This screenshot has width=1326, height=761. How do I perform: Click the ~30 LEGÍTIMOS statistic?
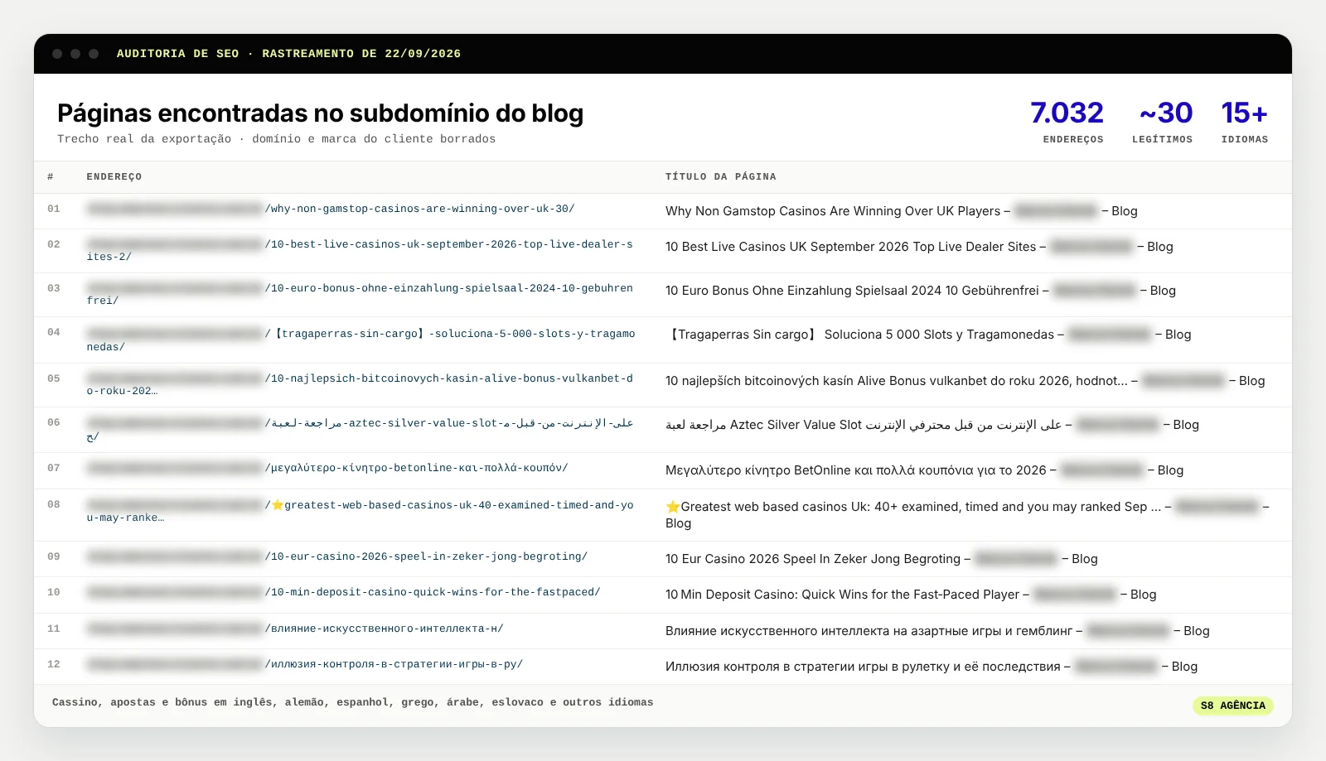(1163, 122)
